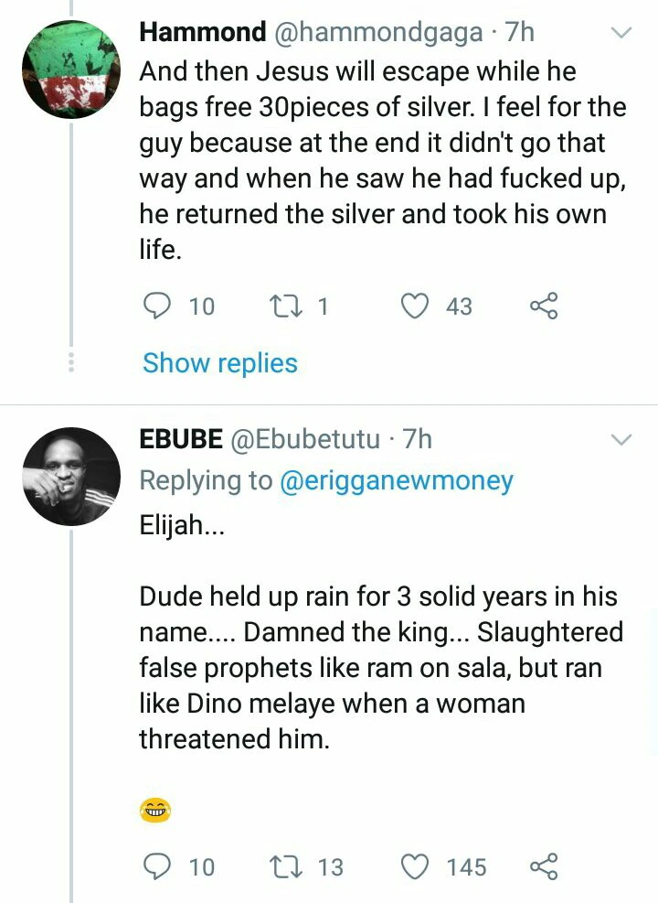Share Hammond's tweet
This screenshot has height=903, width=658.
[544, 306]
